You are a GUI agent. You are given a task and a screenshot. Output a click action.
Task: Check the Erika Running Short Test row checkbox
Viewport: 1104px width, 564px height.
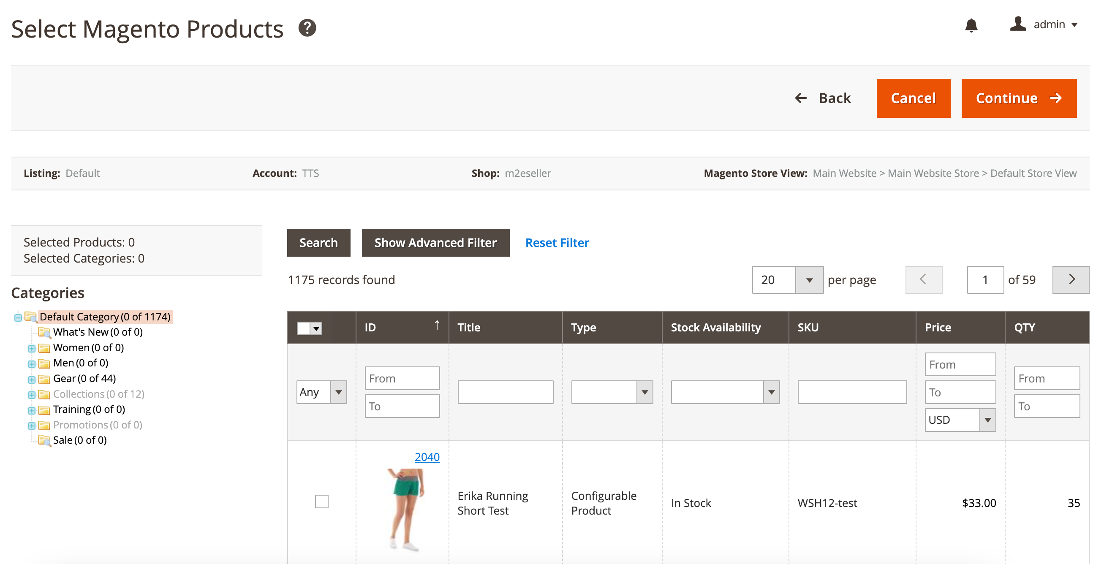pyautogui.click(x=321, y=502)
